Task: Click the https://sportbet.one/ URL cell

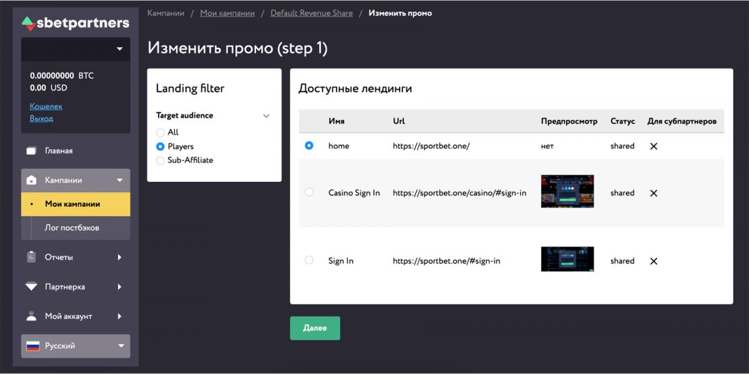Action: (431, 146)
